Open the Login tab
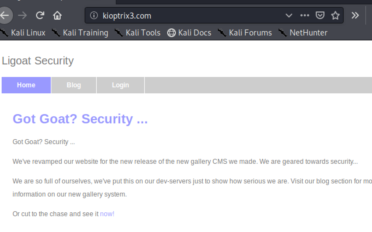This screenshot has width=372, height=232. (120, 85)
